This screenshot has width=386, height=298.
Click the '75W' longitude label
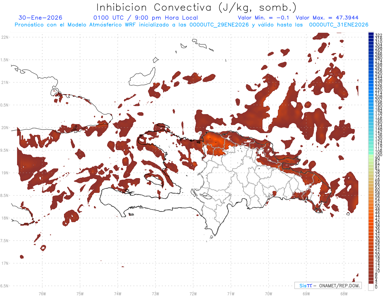coord(80,293)
